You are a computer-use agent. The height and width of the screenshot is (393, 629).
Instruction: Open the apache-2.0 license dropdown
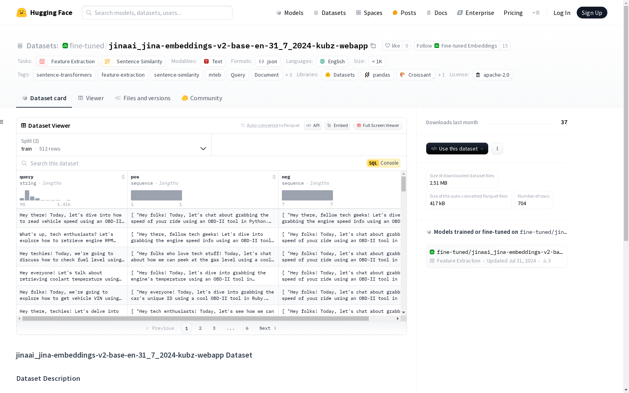point(493,75)
